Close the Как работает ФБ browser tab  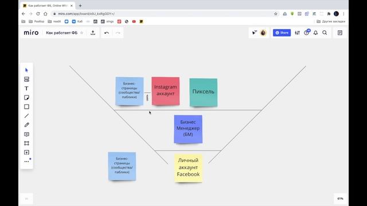pyautogui.click(x=71, y=6)
